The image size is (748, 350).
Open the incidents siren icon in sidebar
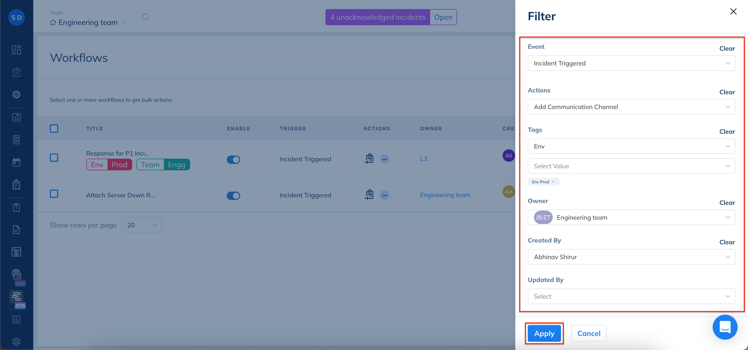click(16, 72)
